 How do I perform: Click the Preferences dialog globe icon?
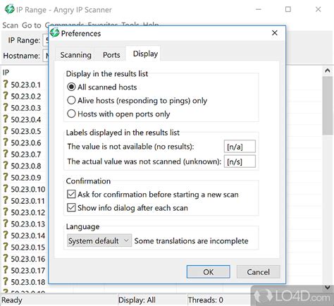[x=54, y=32]
